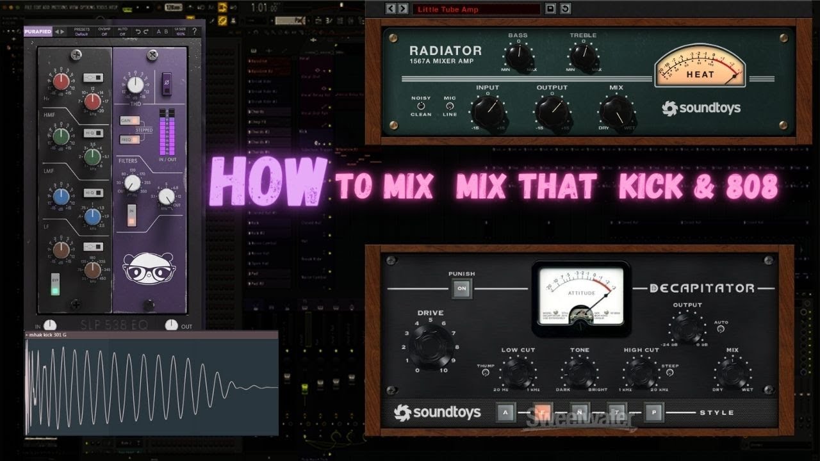Click the HIGH CUT knob on Decapitator
Viewport: 820px width, 461px height.
641,372
